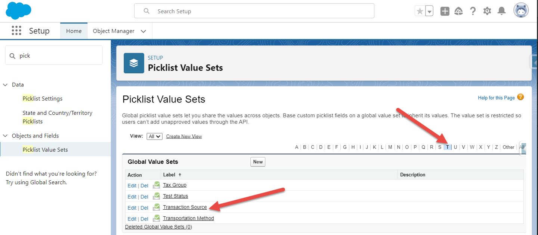Collapse the Data section

pyautogui.click(x=5, y=85)
